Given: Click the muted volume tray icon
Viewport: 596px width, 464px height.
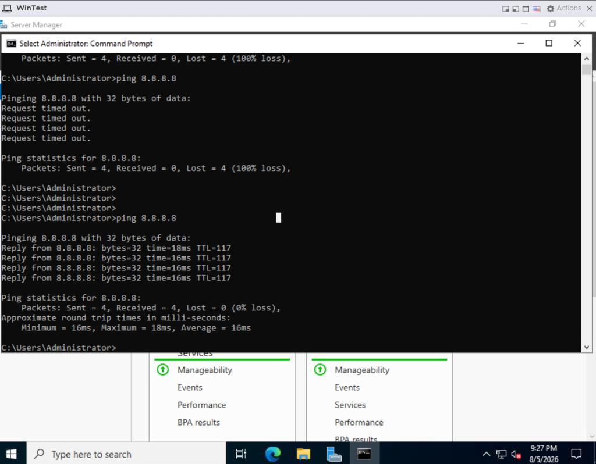Looking at the screenshot, I should (516, 454).
